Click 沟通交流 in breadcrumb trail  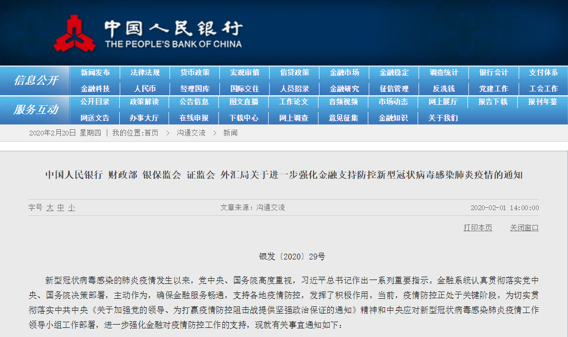click(x=191, y=133)
